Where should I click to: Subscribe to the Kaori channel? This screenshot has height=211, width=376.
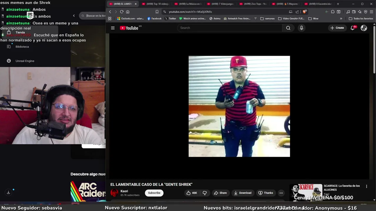[x=154, y=193]
